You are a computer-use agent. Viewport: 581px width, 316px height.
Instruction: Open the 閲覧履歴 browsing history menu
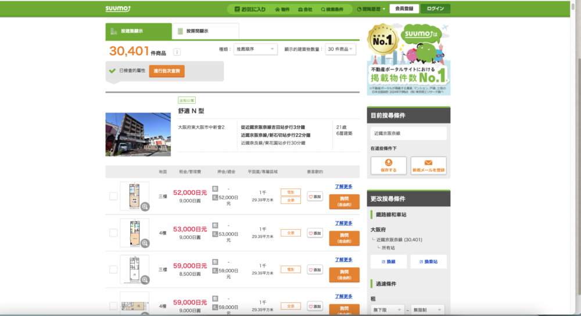(371, 9)
